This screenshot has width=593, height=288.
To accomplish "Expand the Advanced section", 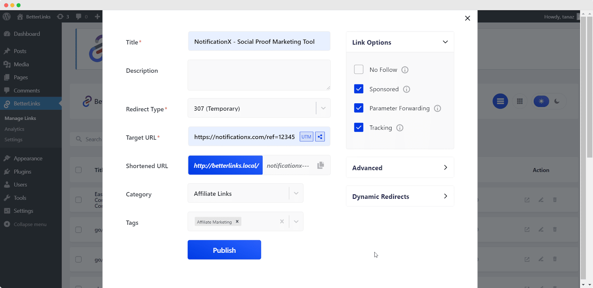I will (400, 168).
